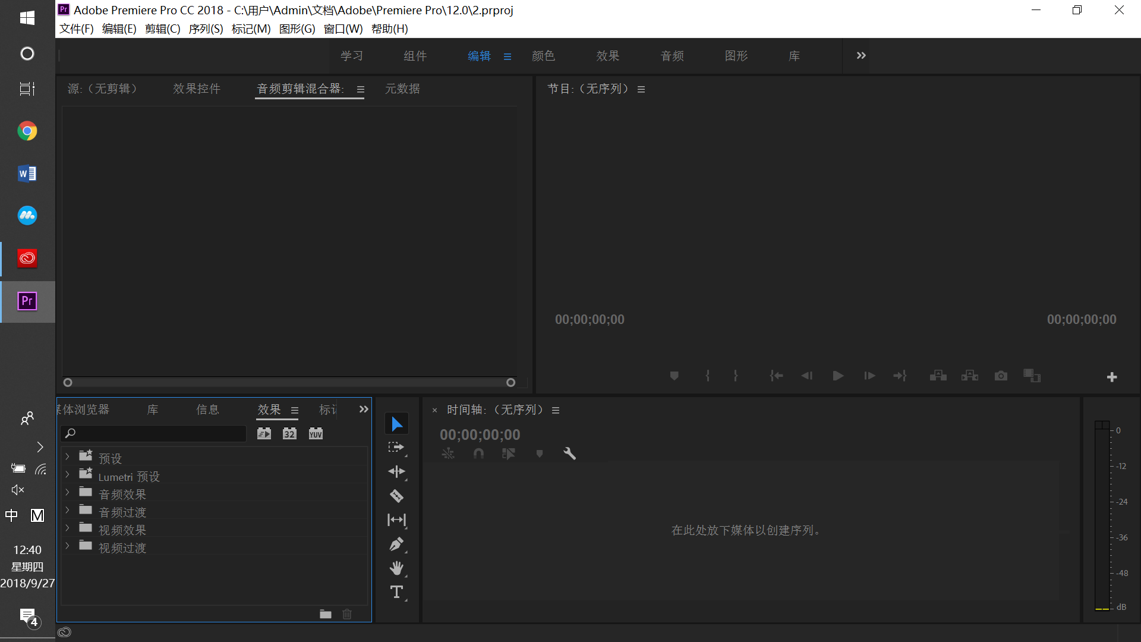
Task: Select the Type tool
Action: [x=396, y=592]
